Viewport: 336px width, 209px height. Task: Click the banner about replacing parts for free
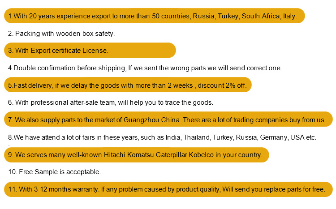tap(168, 189)
